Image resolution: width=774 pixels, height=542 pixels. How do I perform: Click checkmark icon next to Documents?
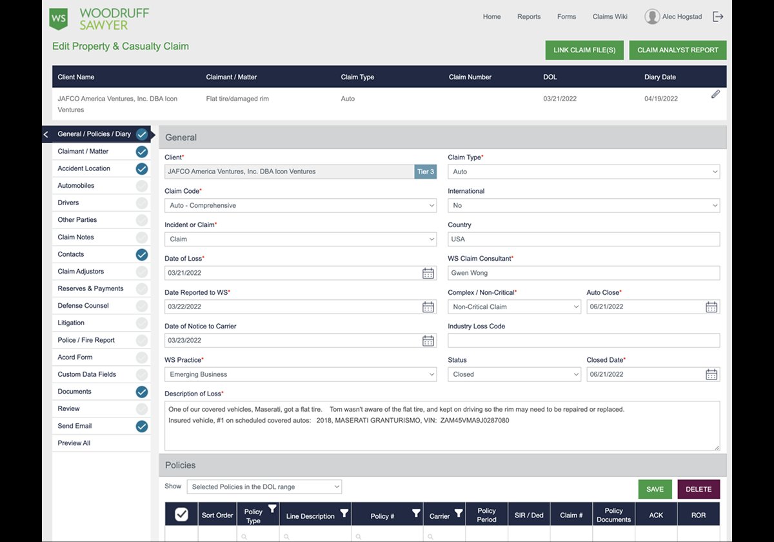click(x=142, y=392)
